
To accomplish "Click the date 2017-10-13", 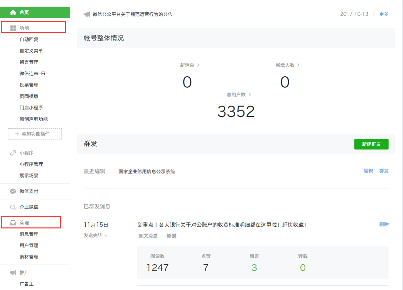I will point(354,14).
